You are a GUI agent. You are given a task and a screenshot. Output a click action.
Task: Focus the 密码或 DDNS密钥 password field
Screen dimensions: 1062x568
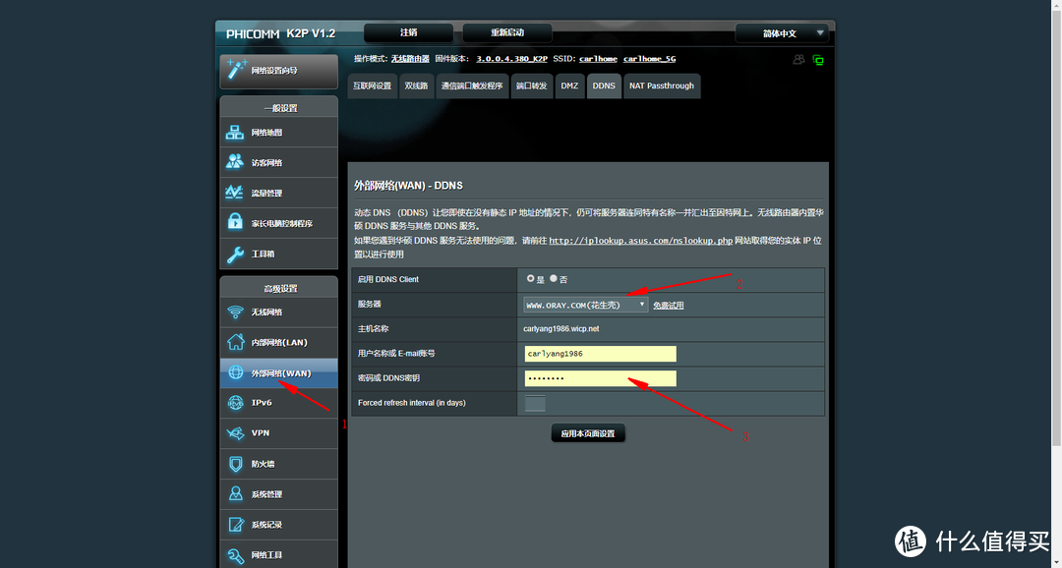click(600, 378)
